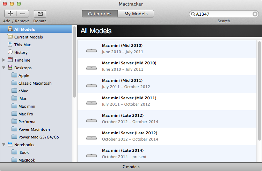The height and width of the screenshot is (171, 262).
Task: Click the Power Macintosh folder icon
Action: pyautogui.click(x=14, y=129)
